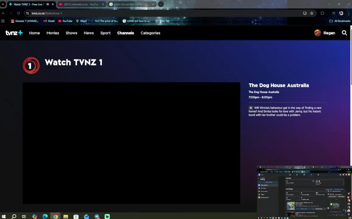The height and width of the screenshot is (219, 352).
Task: Open Shows in TVNZ+ navigation
Action: click(x=71, y=33)
